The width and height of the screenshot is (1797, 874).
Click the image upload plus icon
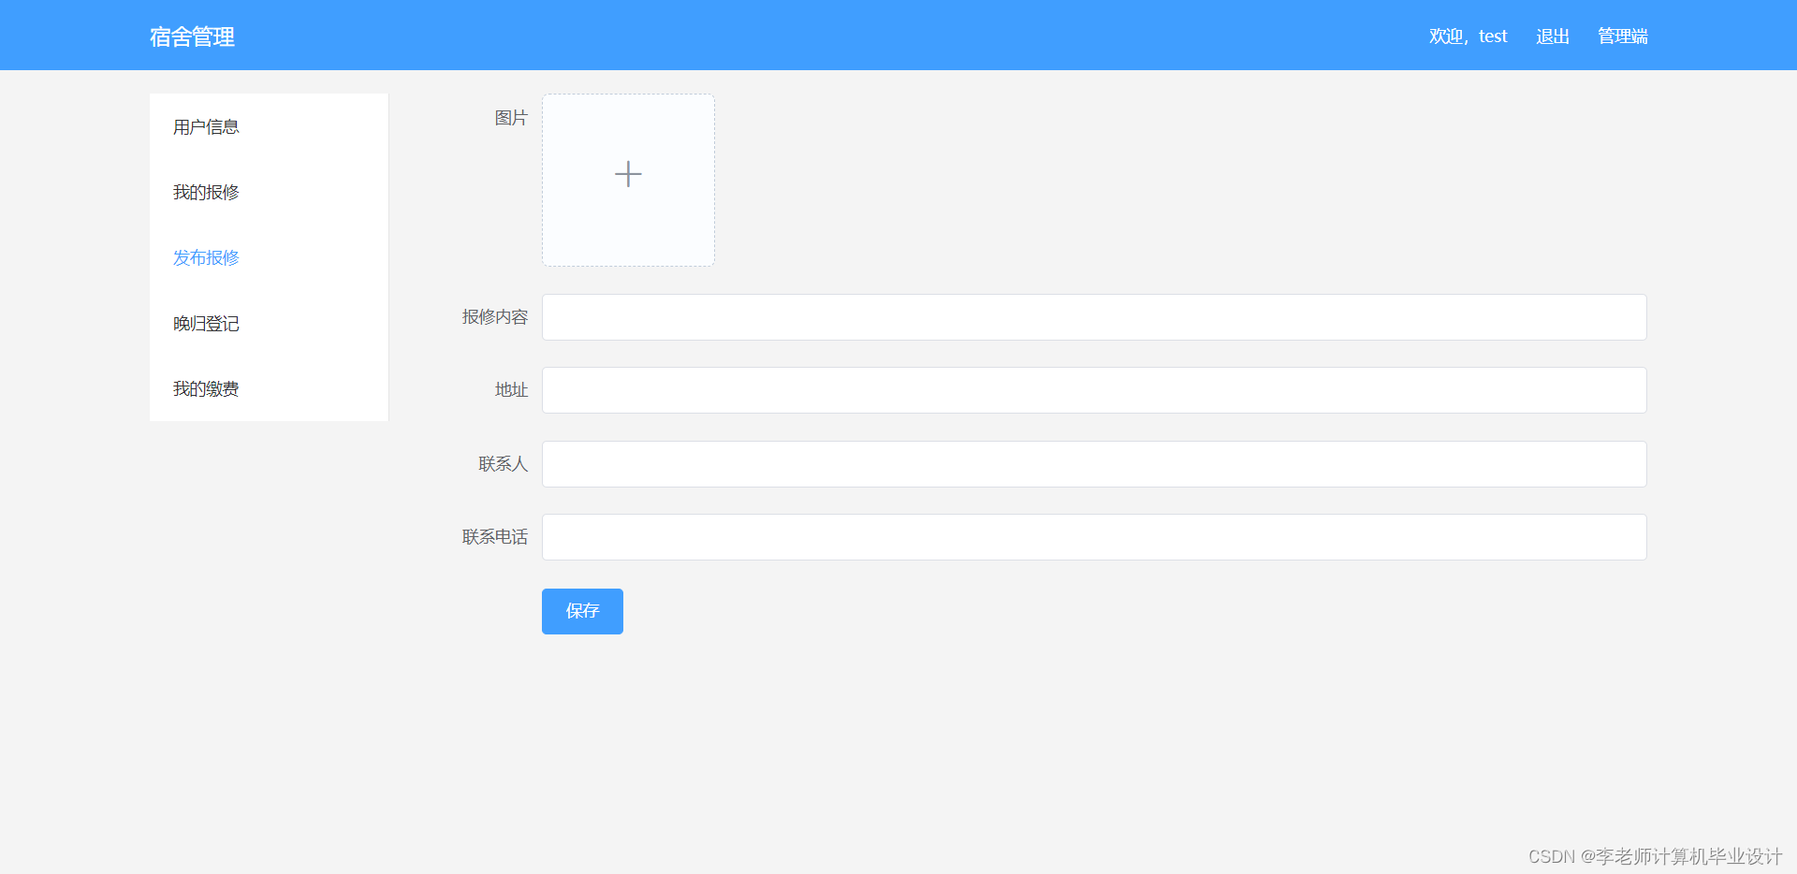627,174
